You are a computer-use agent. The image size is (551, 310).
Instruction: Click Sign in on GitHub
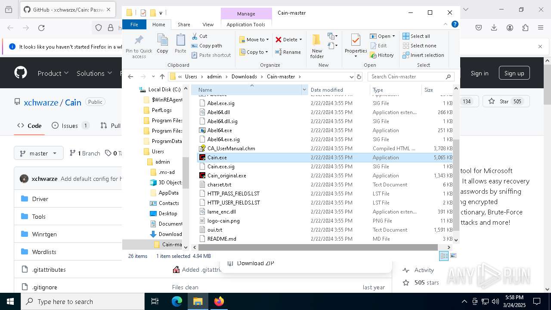tap(480, 73)
